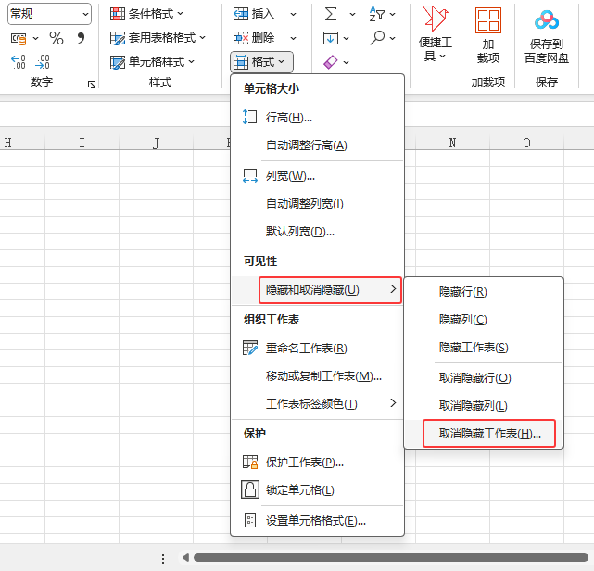594x571 pixels.
Task: Click the accounting number format icon
Action: pyautogui.click(x=19, y=38)
